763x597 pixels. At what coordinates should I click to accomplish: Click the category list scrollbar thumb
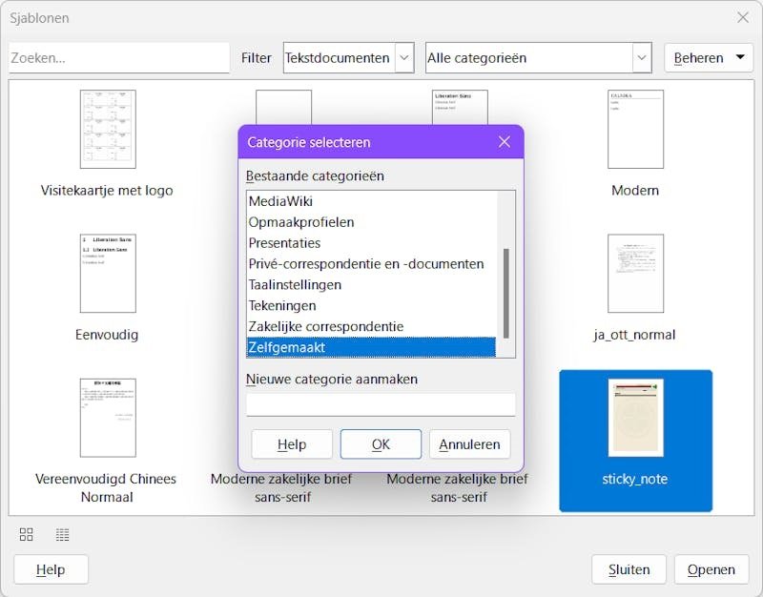point(506,294)
